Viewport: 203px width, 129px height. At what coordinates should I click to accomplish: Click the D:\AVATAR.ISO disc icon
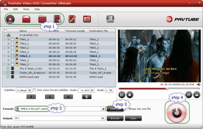(x=8, y=35)
